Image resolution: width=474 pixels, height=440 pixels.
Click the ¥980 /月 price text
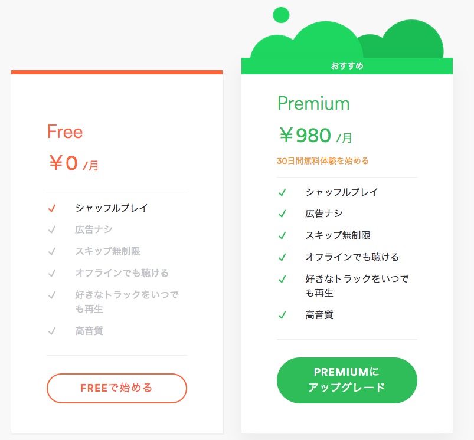point(315,136)
